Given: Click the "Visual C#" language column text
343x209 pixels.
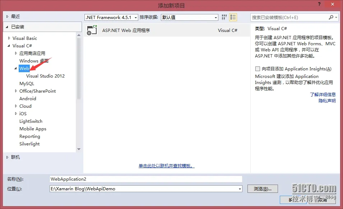Looking at the screenshot, I should [x=227, y=31].
